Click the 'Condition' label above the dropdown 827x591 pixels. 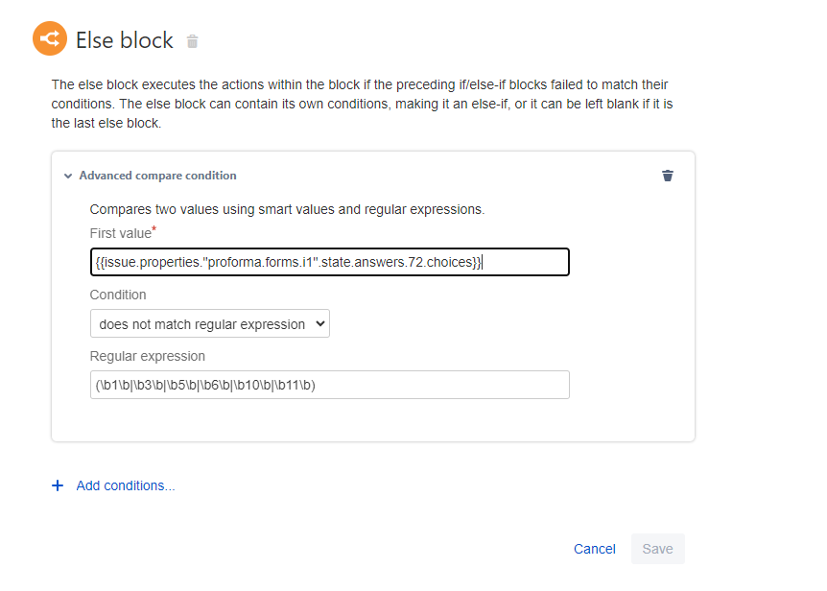coord(118,295)
